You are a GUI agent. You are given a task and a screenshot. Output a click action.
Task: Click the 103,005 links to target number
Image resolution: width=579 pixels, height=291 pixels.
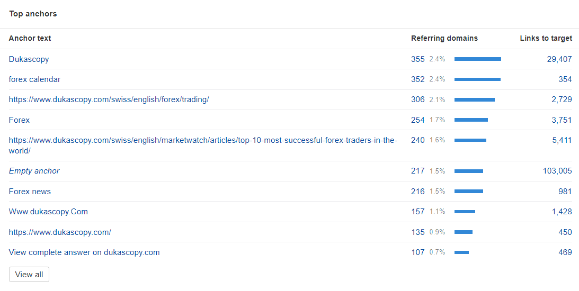(557, 171)
